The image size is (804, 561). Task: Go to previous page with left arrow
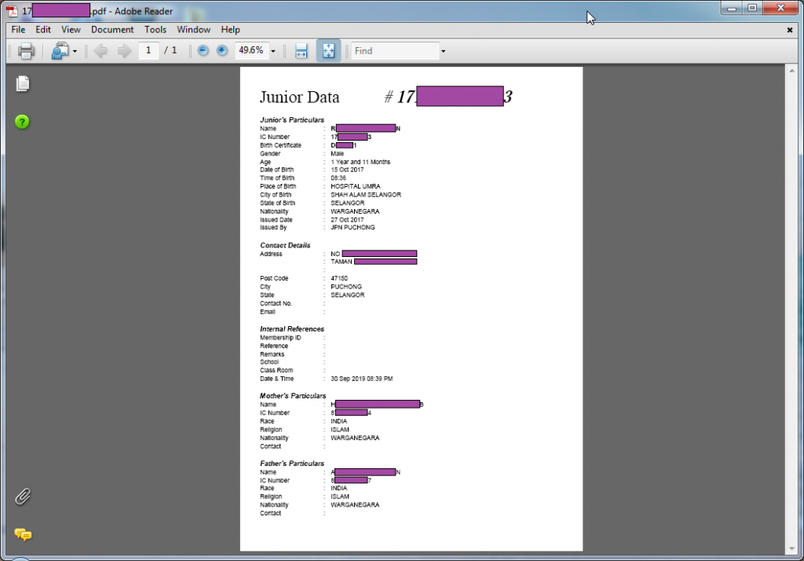(100, 51)
